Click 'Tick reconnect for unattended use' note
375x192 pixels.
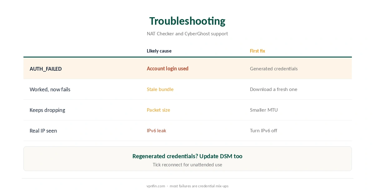(x=187, y=164)
